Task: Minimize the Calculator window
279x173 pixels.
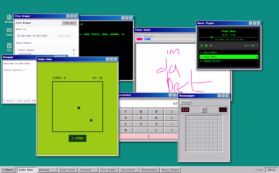Action: (x=170, y=95)
